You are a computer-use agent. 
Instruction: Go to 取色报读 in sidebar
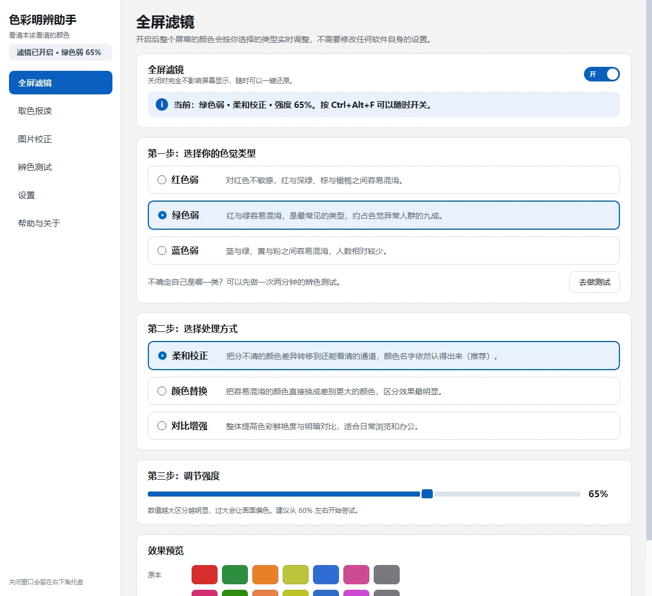(61, 111)
